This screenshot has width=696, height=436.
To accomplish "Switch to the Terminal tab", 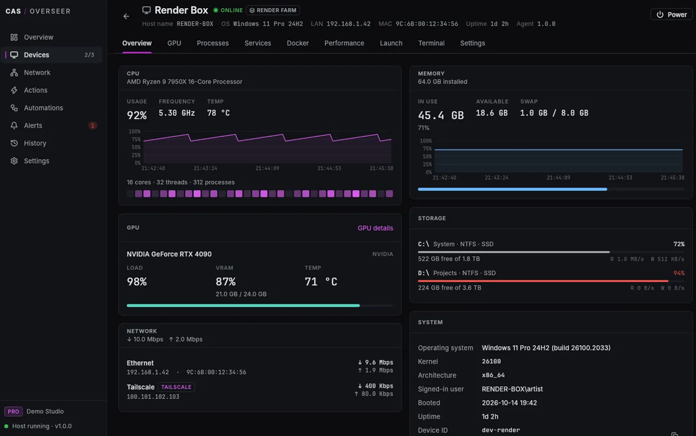I will point(432,43).
